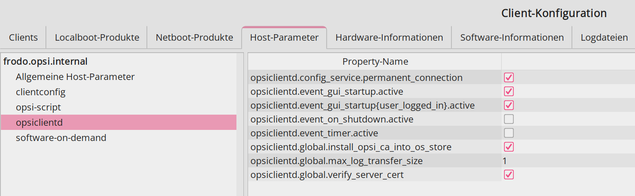Switch to the Clients tab

click(x=23, y=37)
